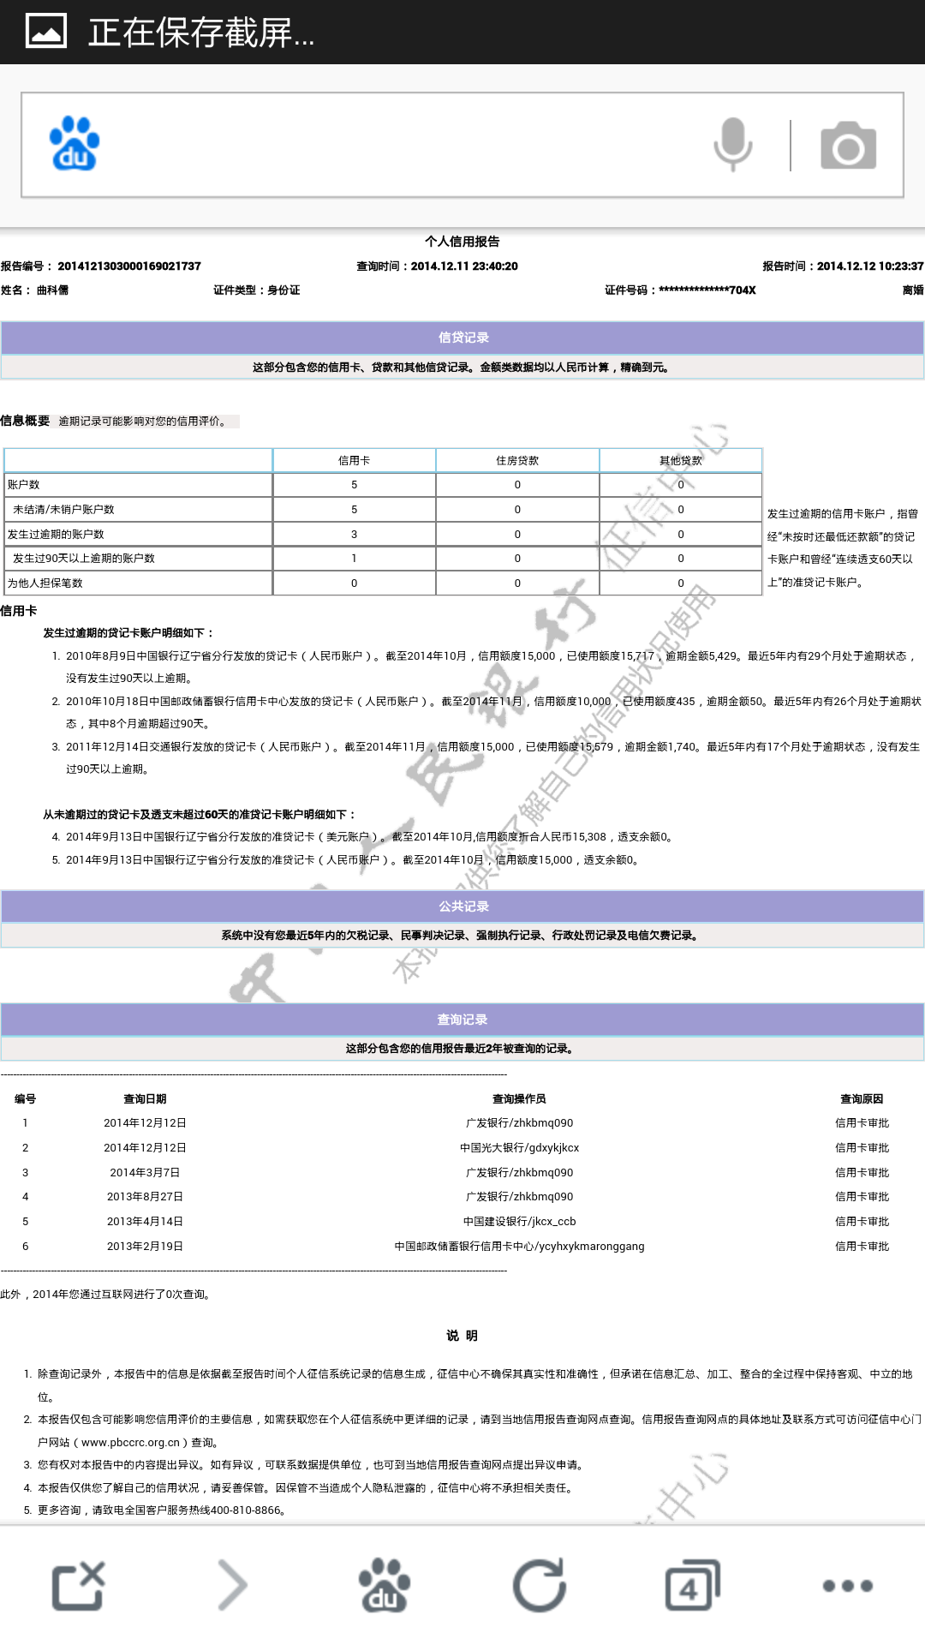Select query time 2014.12.11 23:40:20

pyautogui.click(x=464, y=266)
